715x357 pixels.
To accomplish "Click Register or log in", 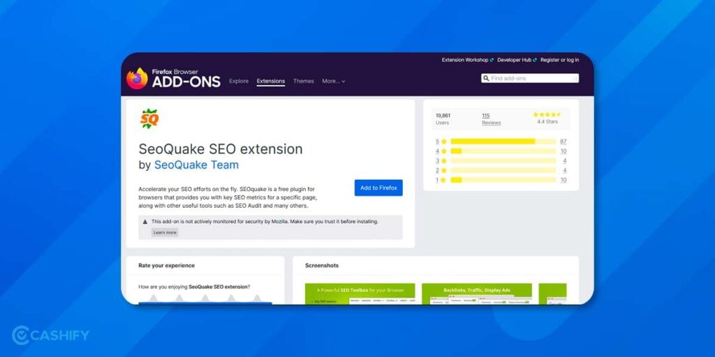I will coord(560,60).
